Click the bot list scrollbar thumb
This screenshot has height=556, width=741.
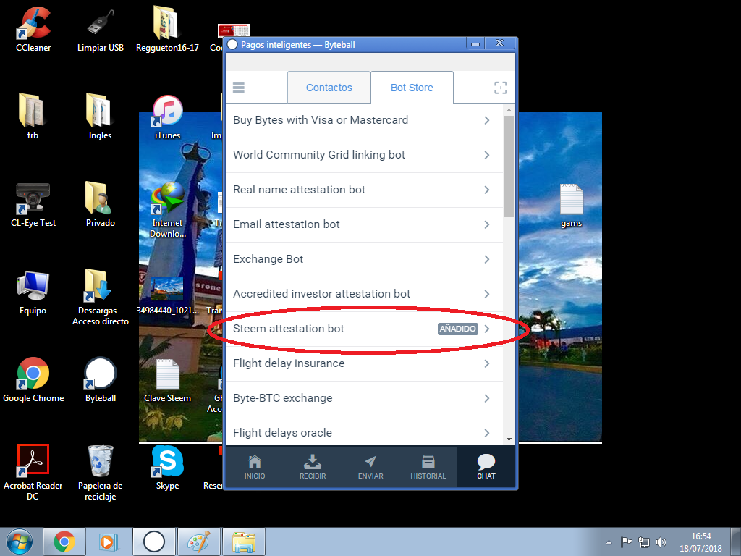509,167
